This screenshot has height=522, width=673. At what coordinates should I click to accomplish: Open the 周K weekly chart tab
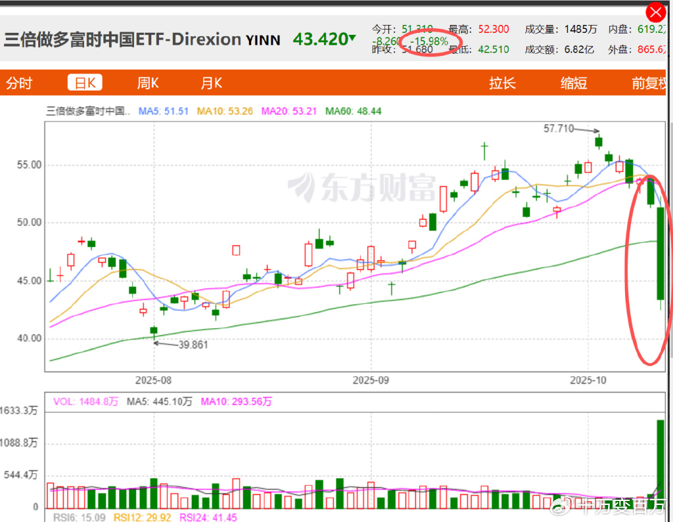(148, 83)
